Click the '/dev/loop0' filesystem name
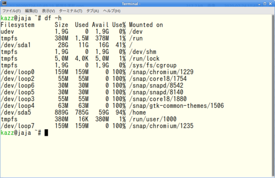This screenshot has height=178, width=275. (x=18, y=72)
